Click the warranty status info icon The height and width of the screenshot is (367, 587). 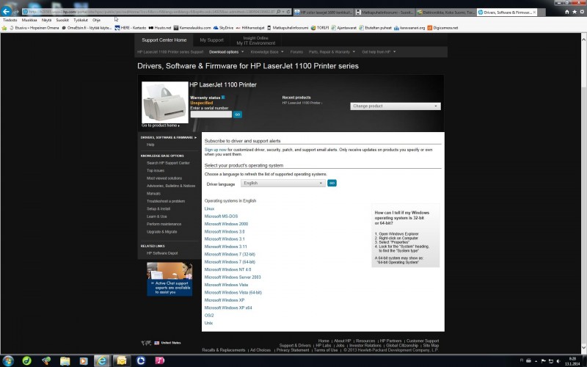click(x=223, y=97)
